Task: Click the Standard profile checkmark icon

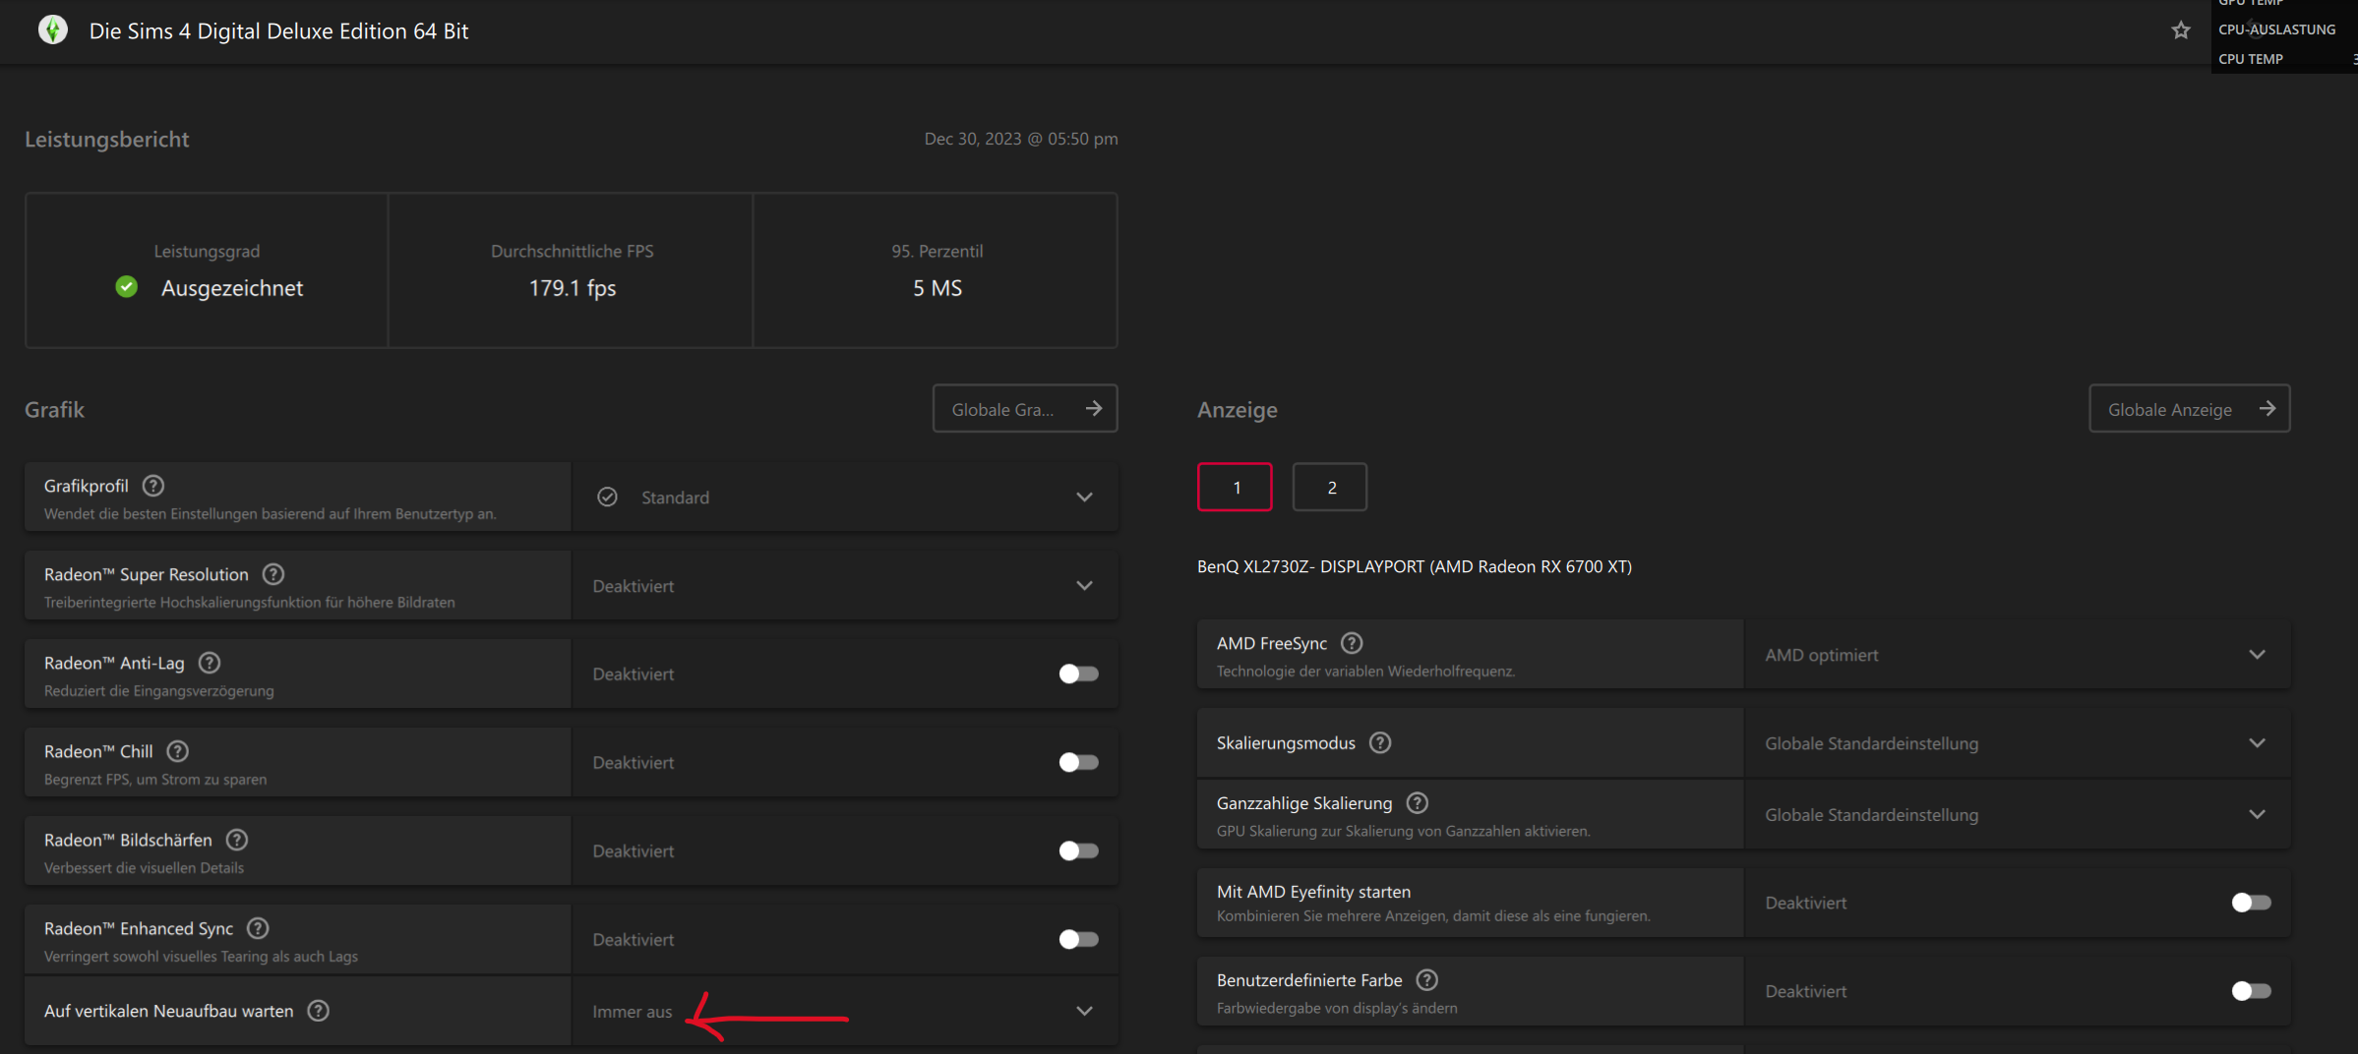Action: tap(608, 498)
